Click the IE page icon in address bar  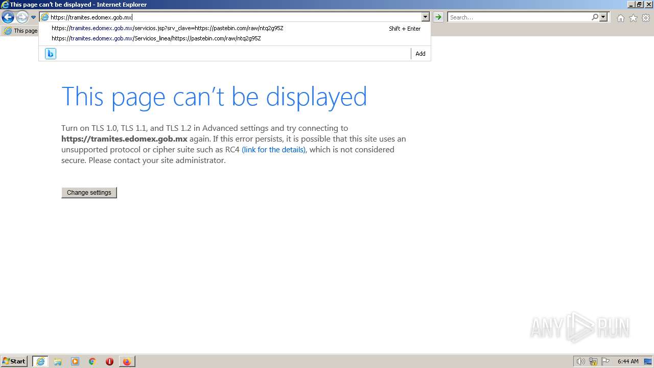pyautogui.click(x=45, y=17)
